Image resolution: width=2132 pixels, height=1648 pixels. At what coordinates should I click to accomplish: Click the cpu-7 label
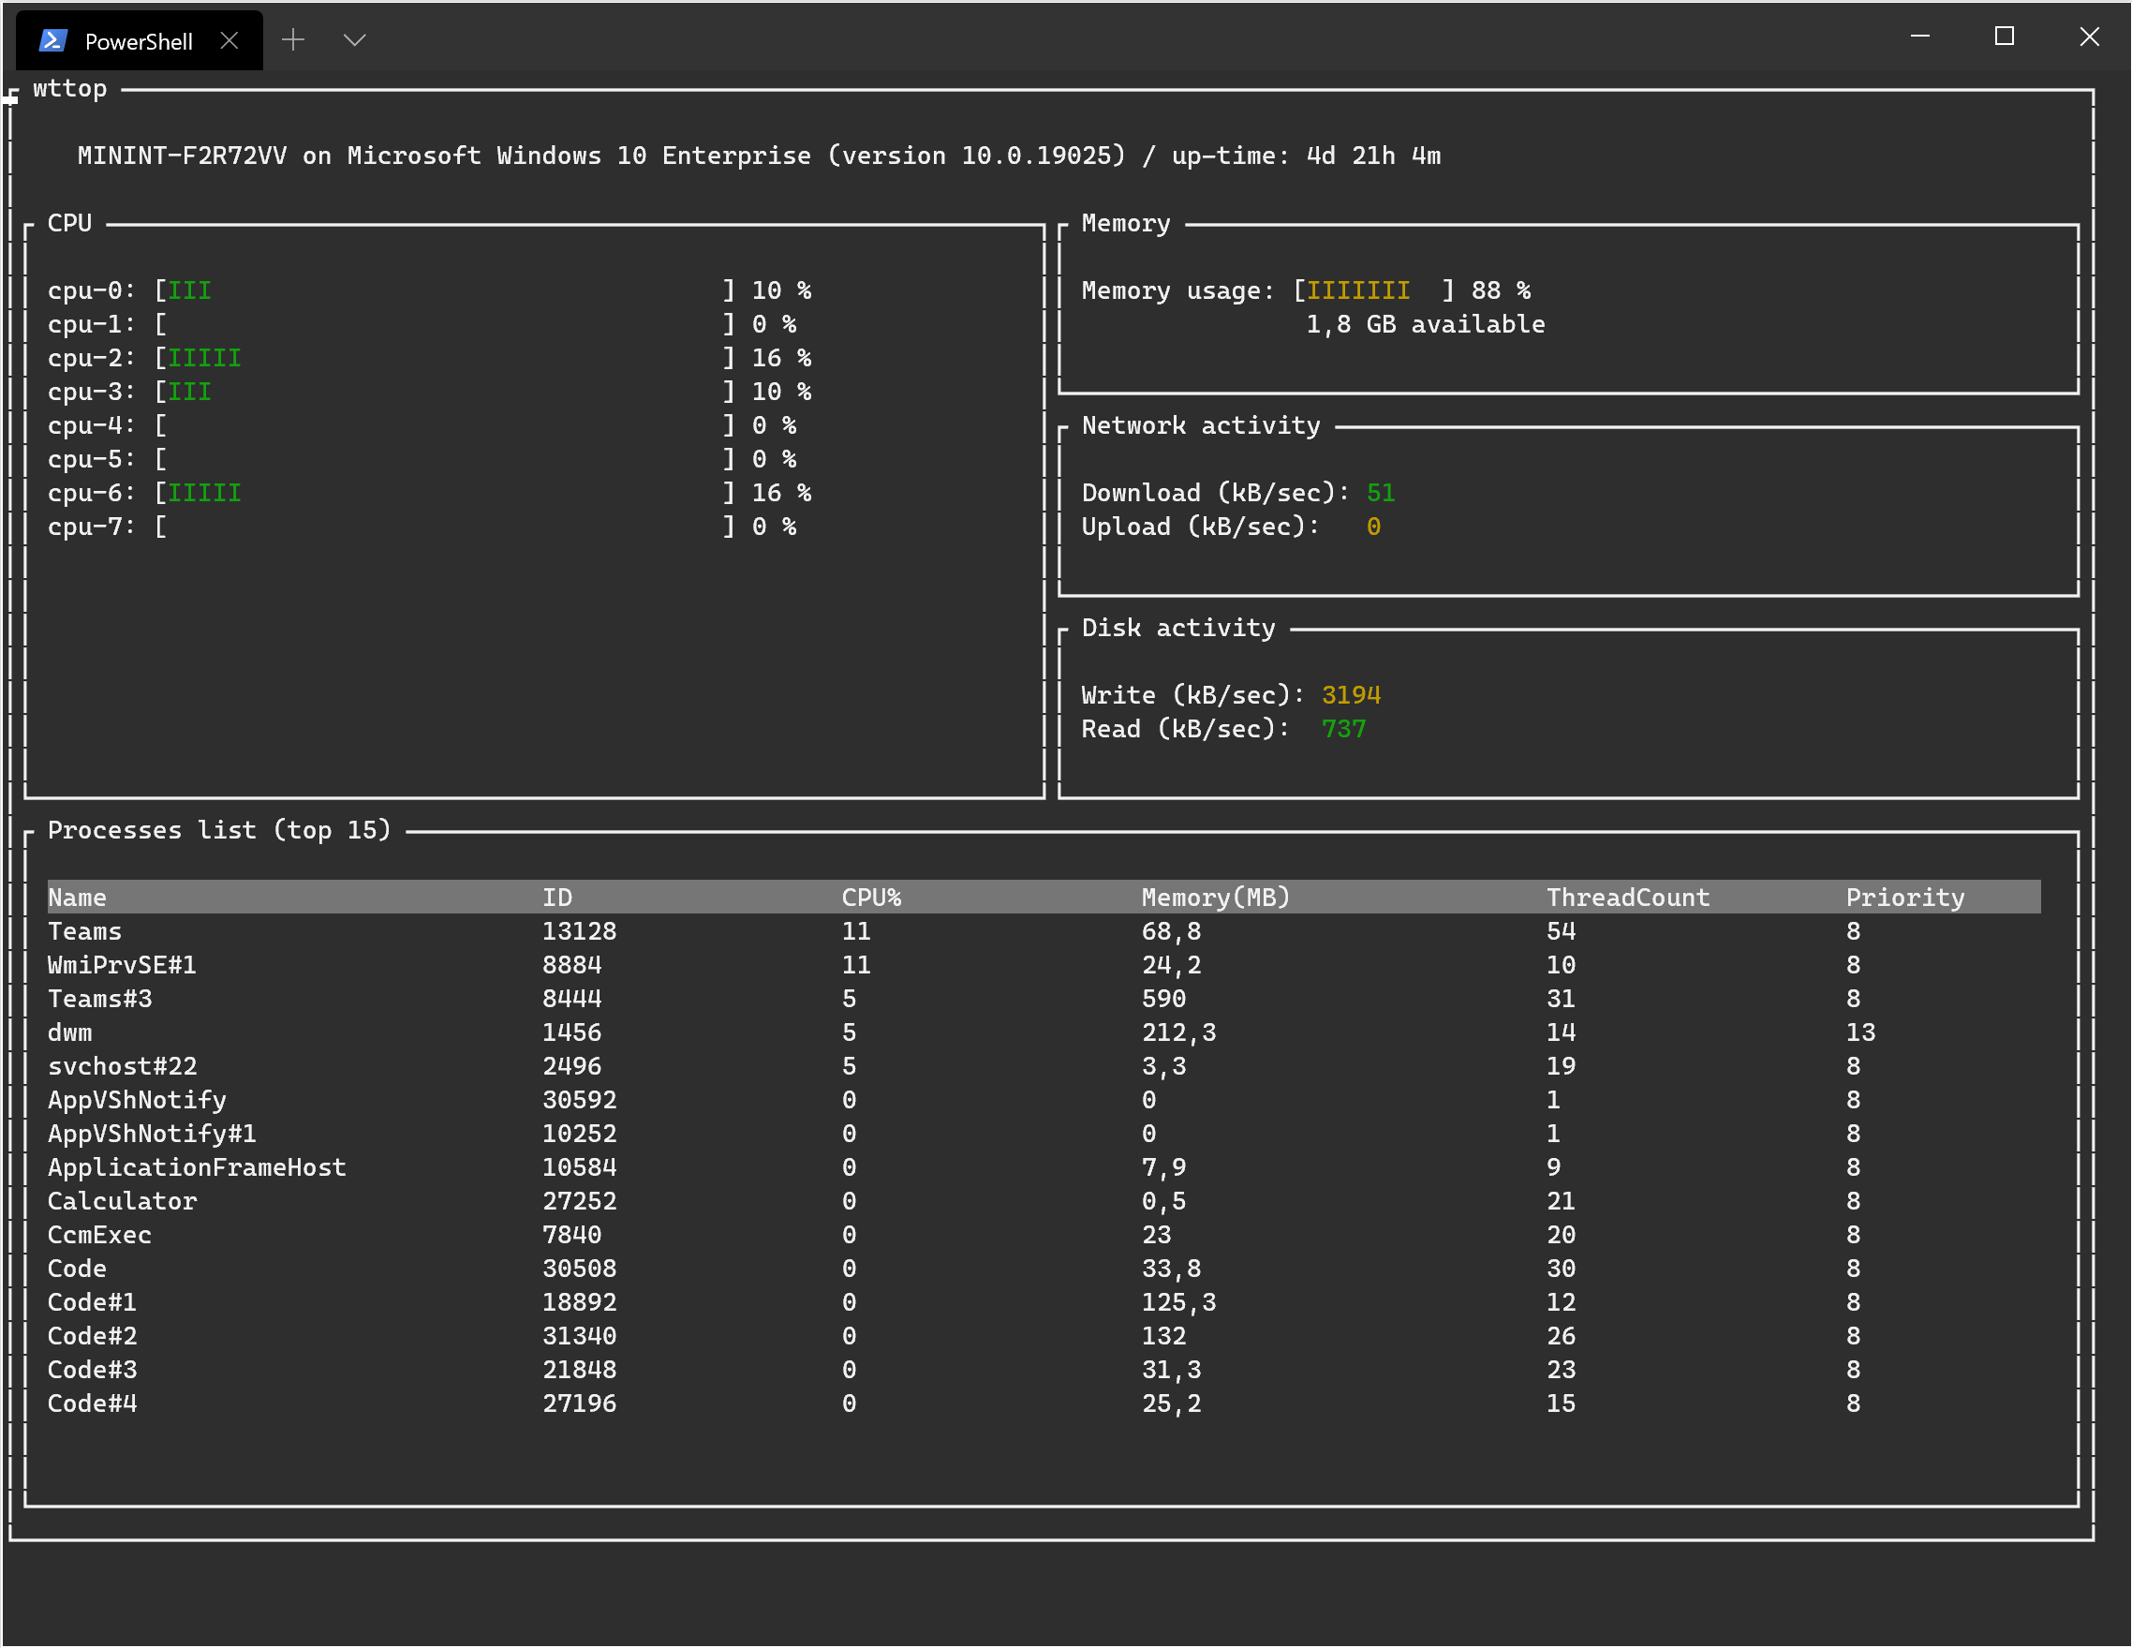pos(92,527)
